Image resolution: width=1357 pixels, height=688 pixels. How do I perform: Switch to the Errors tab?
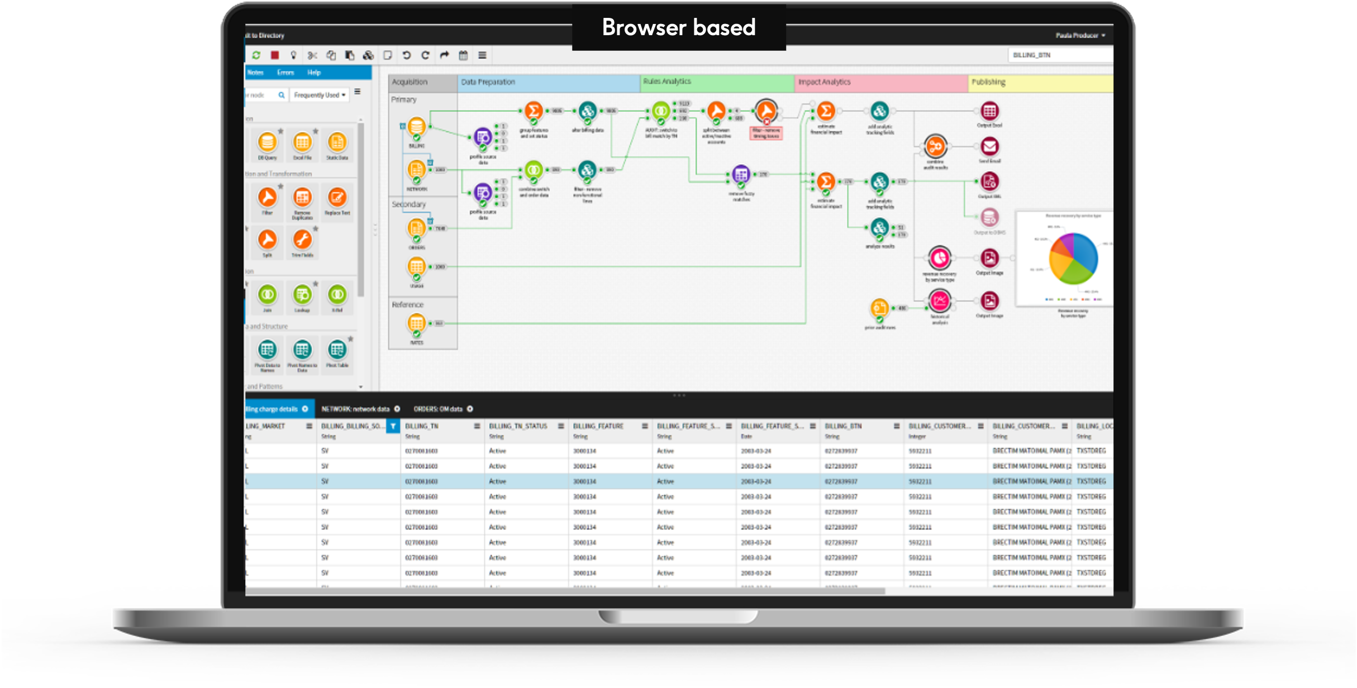[286, 73]
